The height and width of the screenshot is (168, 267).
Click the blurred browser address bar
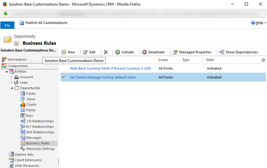coord(134,13)
